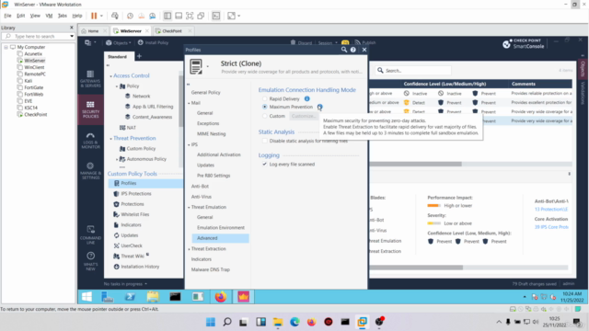Click host taskbar search icon
This screenshot has height=331, width=589.
coord(227,322)
